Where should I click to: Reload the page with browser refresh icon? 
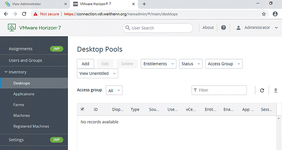tap(24, 14)
